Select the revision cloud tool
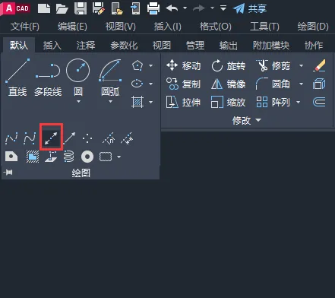Screen dimensions: 335x298 [106, 157]
